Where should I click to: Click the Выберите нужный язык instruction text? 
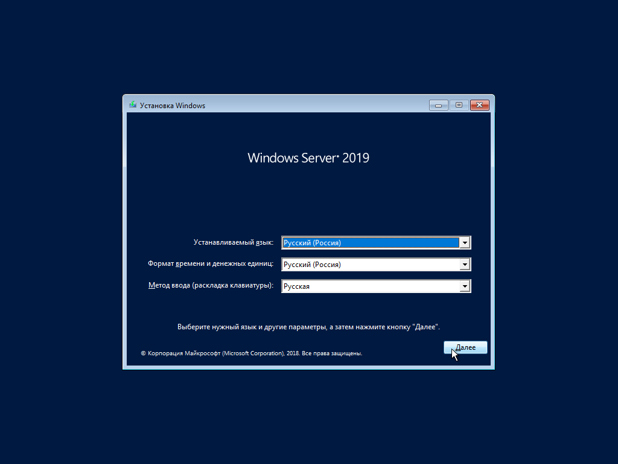click(x=308, y=327)
